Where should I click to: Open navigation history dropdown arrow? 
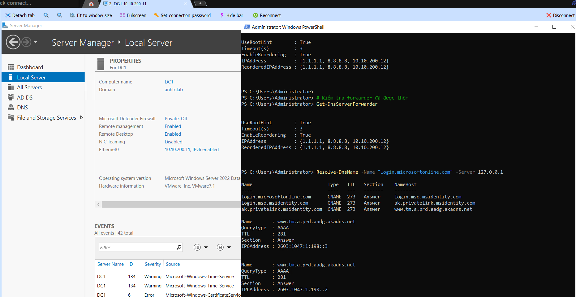click(x=36, y=42)
